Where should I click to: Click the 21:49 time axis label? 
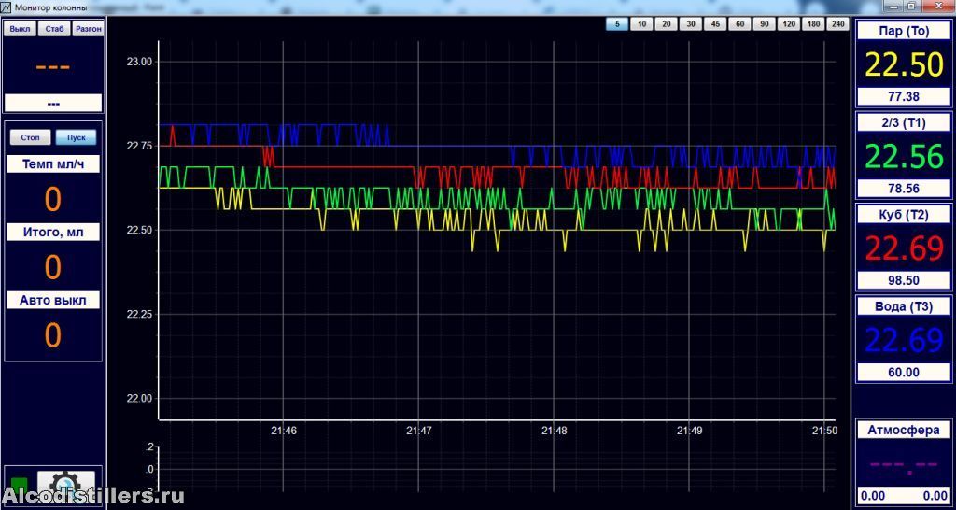(x=689, y=431)
